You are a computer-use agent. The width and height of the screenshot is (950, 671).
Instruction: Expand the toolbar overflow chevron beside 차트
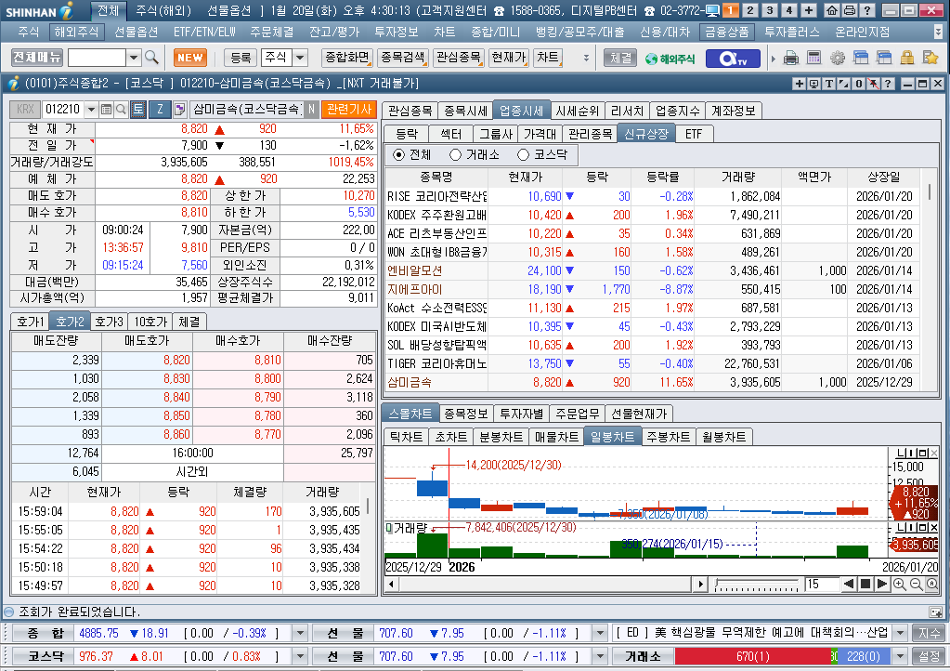point(586,59)
